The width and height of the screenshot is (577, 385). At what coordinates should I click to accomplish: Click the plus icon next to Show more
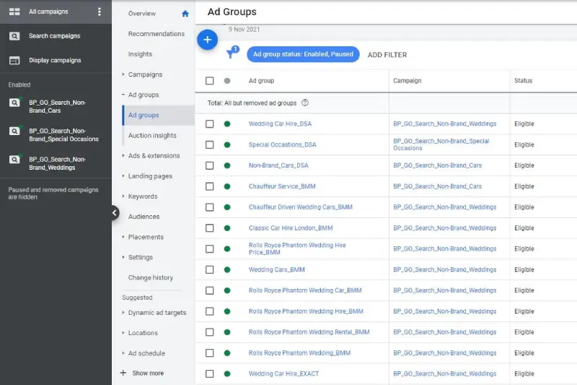click(x=123, y=373)
